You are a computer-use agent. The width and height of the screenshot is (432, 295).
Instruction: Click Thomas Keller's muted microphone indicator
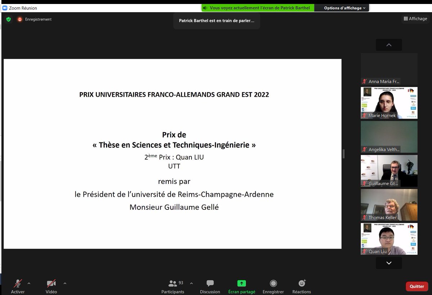pos(365,217)
